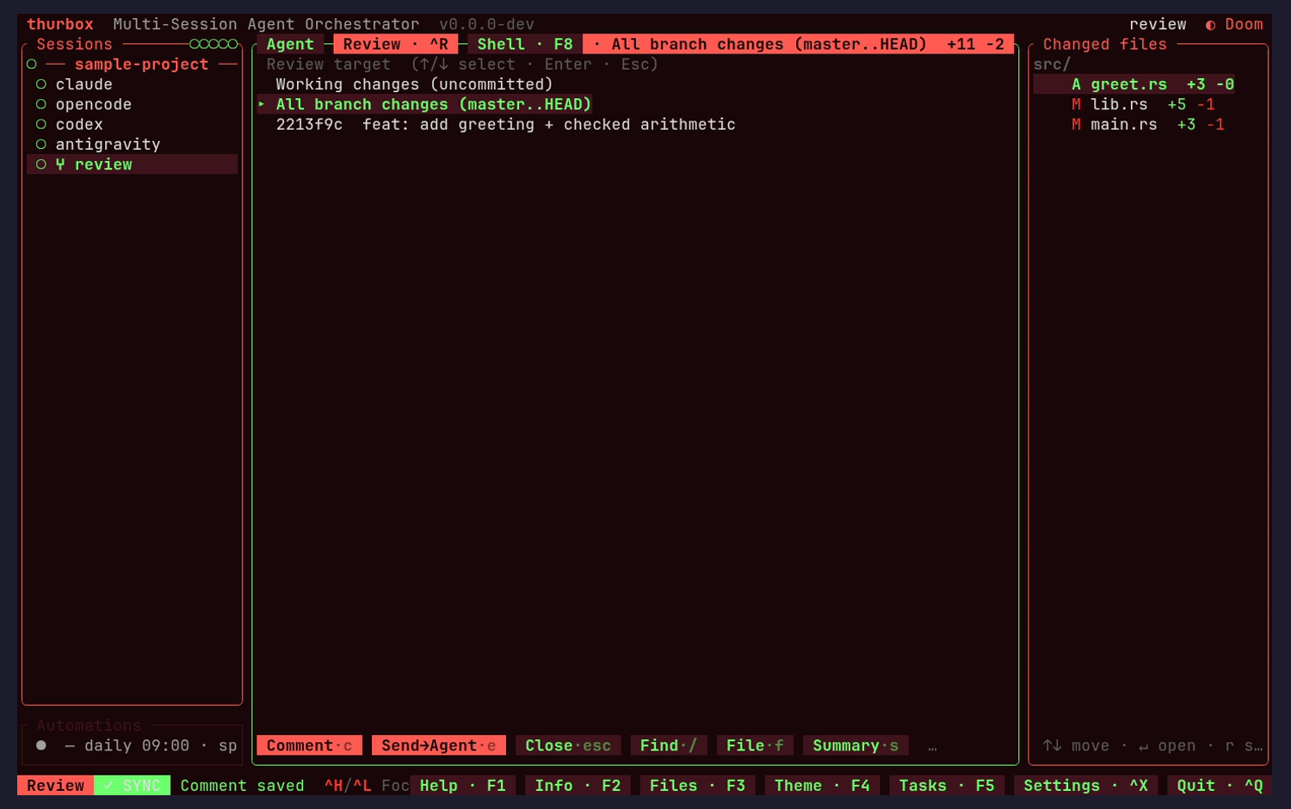Click Quit ^Q in bottom bar
1291x809 pixels.
[x=1220, y=785]
